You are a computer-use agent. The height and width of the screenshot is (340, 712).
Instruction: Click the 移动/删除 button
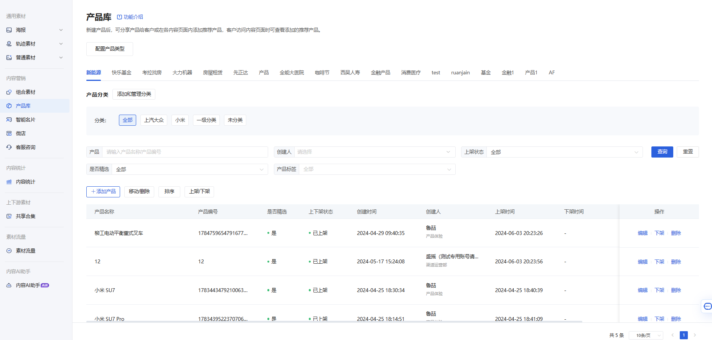coord(139,192)
